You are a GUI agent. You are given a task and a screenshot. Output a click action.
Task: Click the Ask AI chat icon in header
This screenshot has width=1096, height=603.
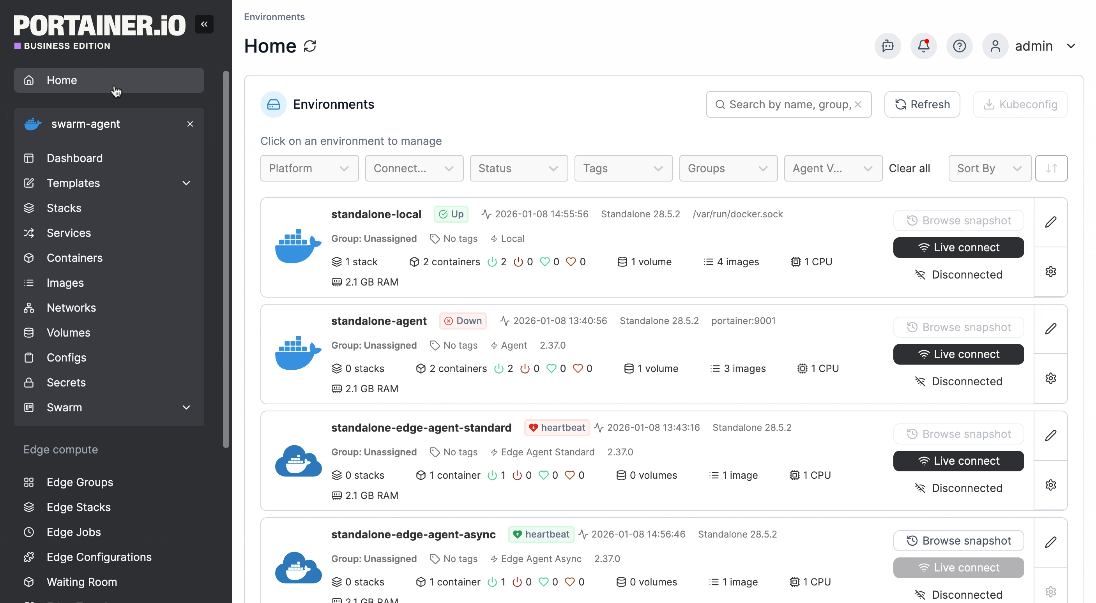[x=887, y=46]
